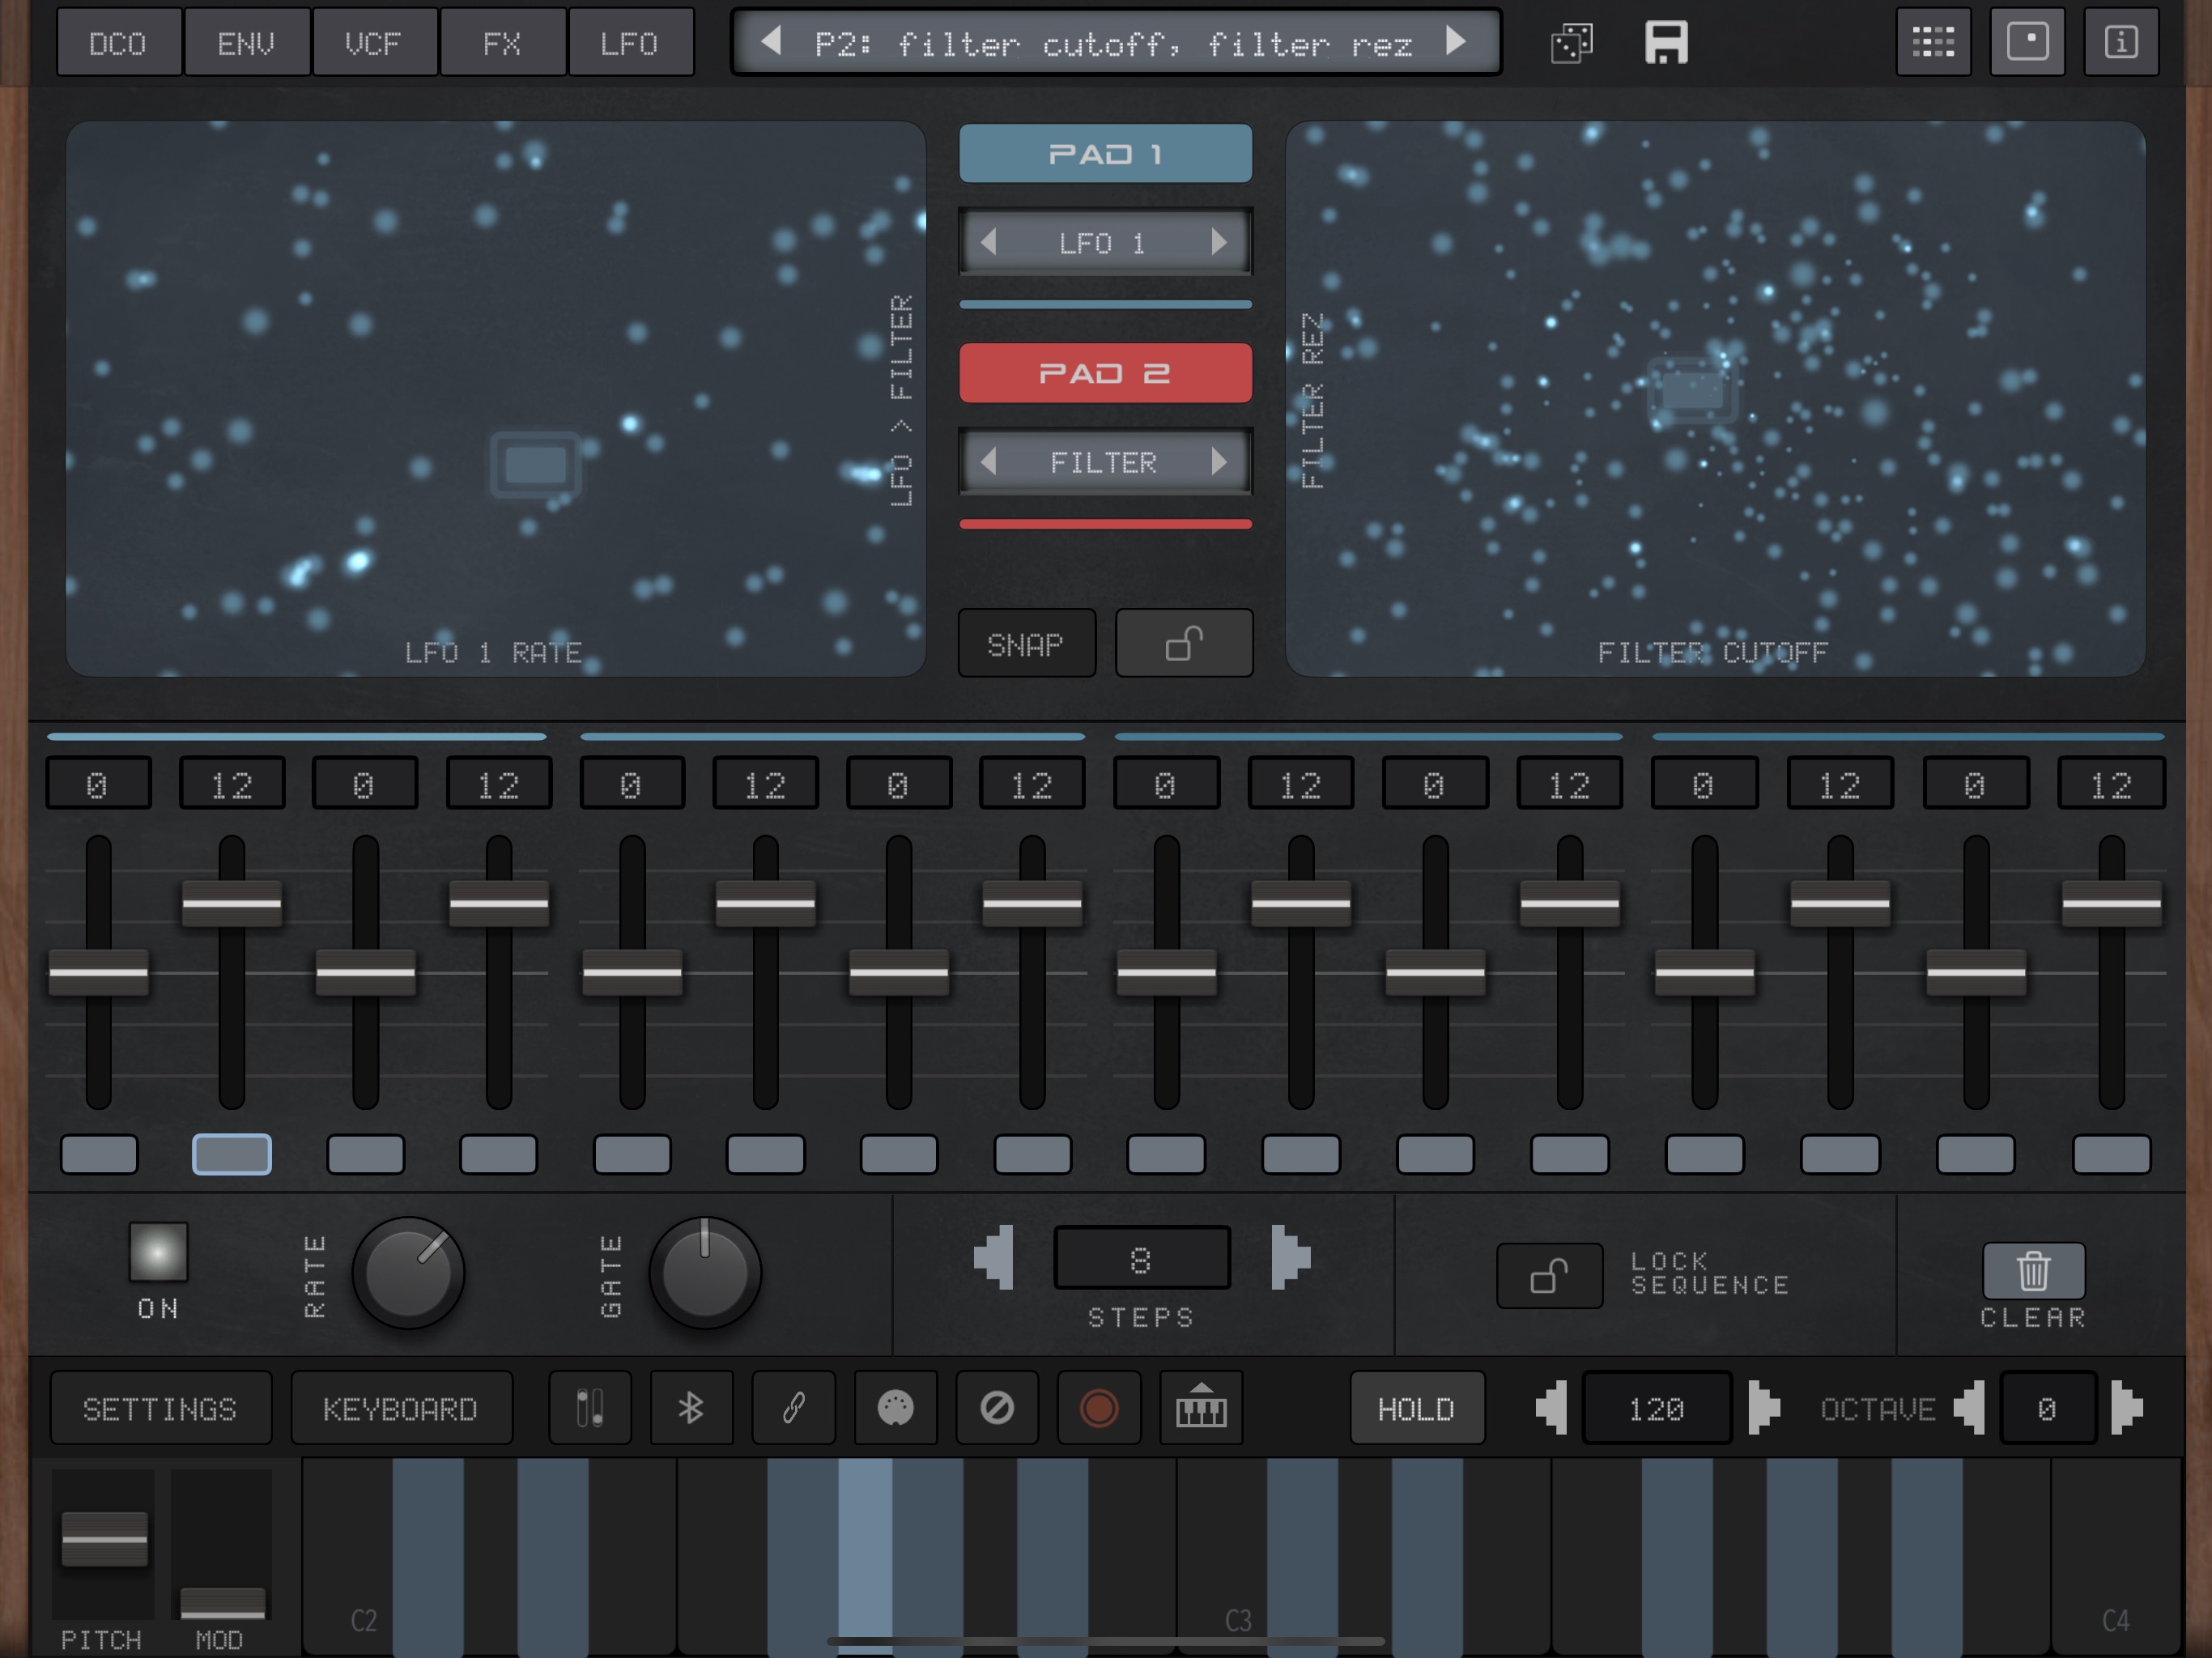Screen dimensions: 2212x1658
Task: Click the step 1 slider handle
Action: [99, 972]
